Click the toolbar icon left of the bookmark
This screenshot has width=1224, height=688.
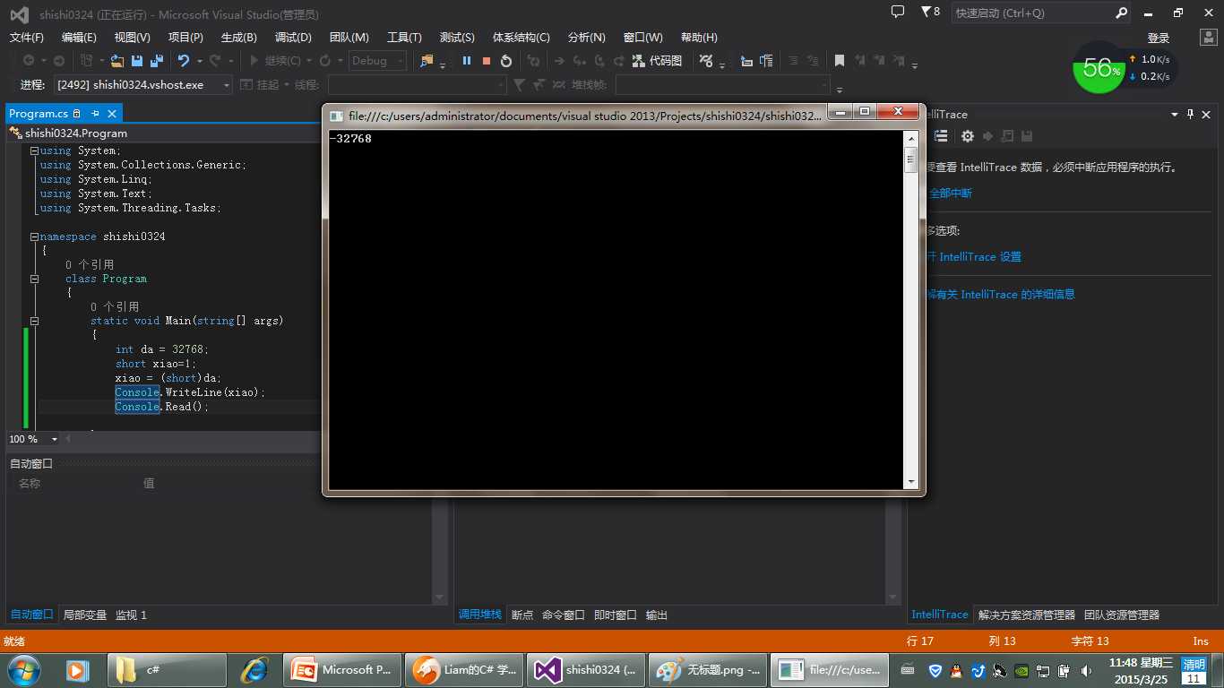point(813,61)
